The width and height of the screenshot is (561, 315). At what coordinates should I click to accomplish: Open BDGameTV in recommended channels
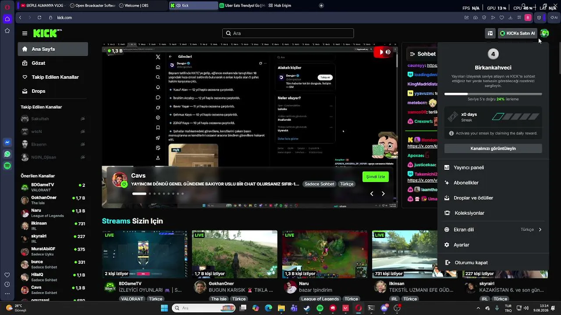point(53,187)
